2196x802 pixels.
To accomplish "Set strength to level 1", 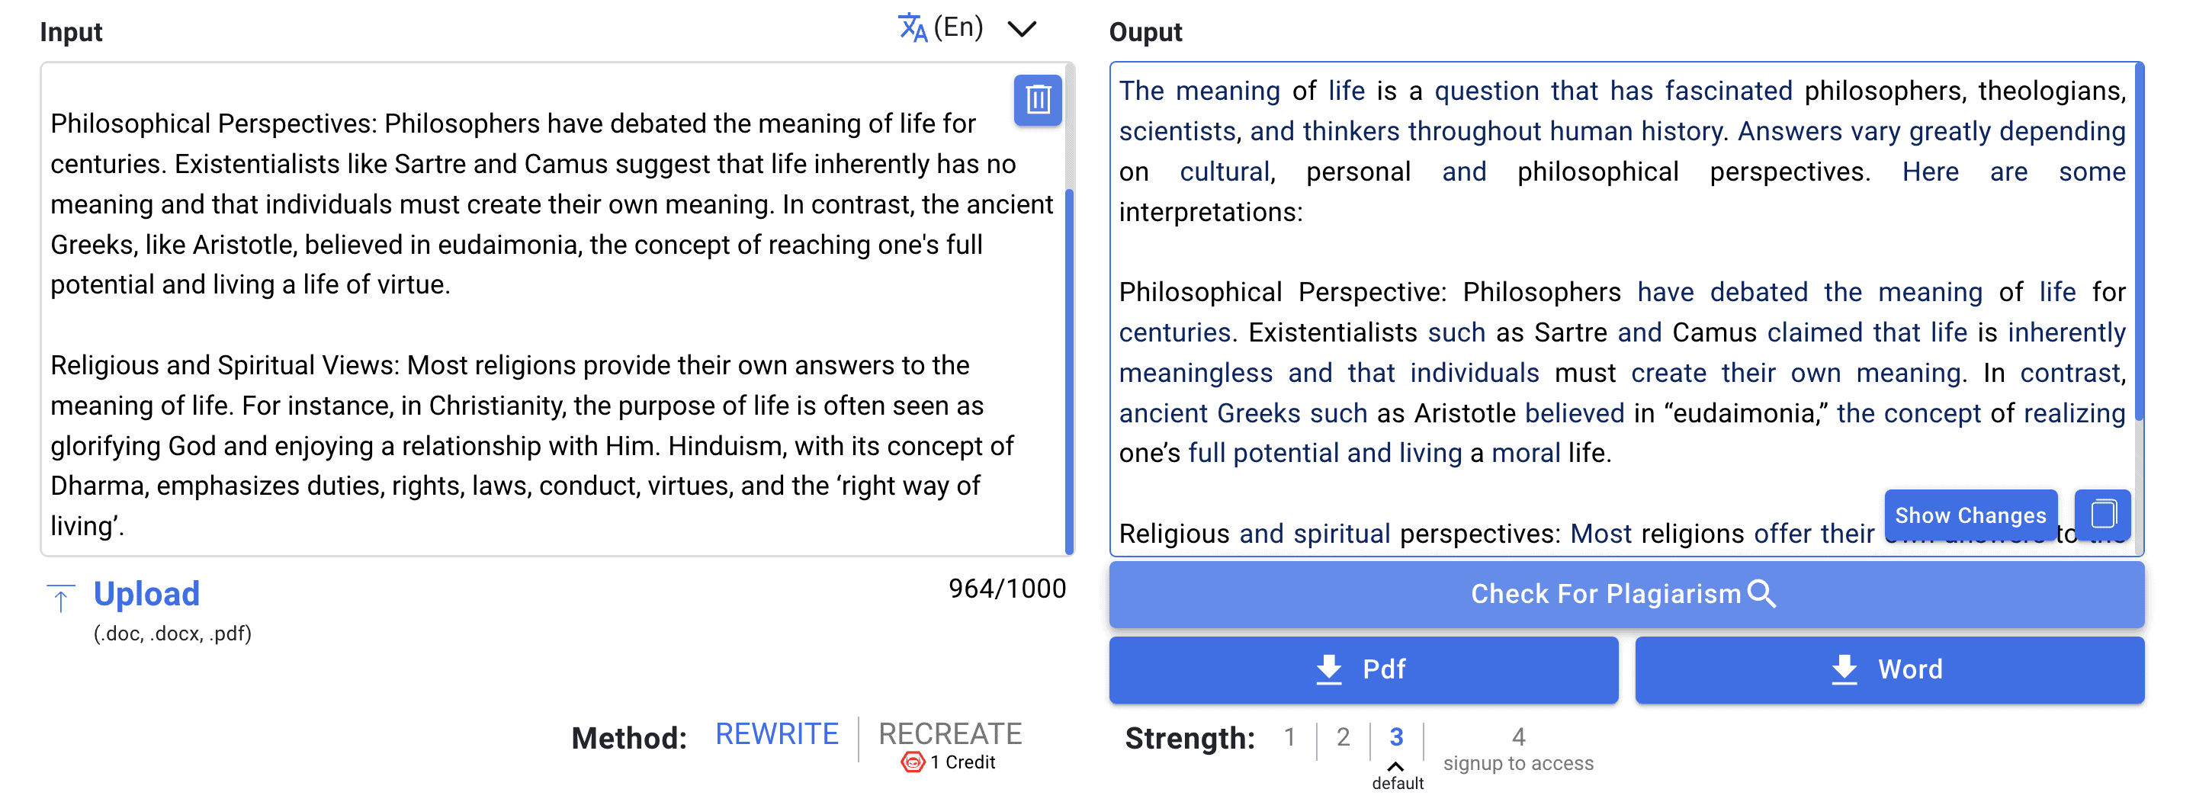I will pos(1290,736).
